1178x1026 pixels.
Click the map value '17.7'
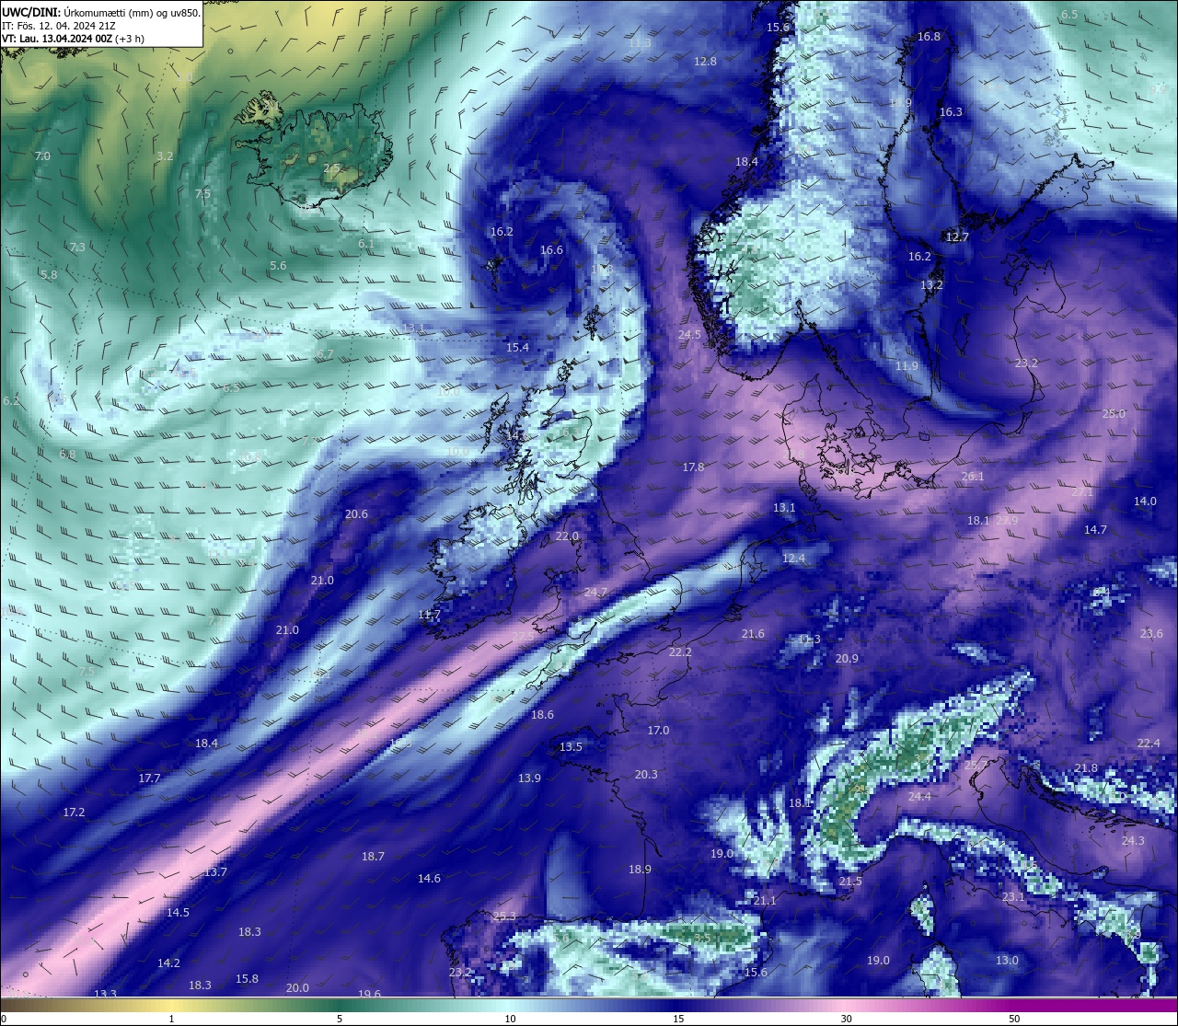149,778
